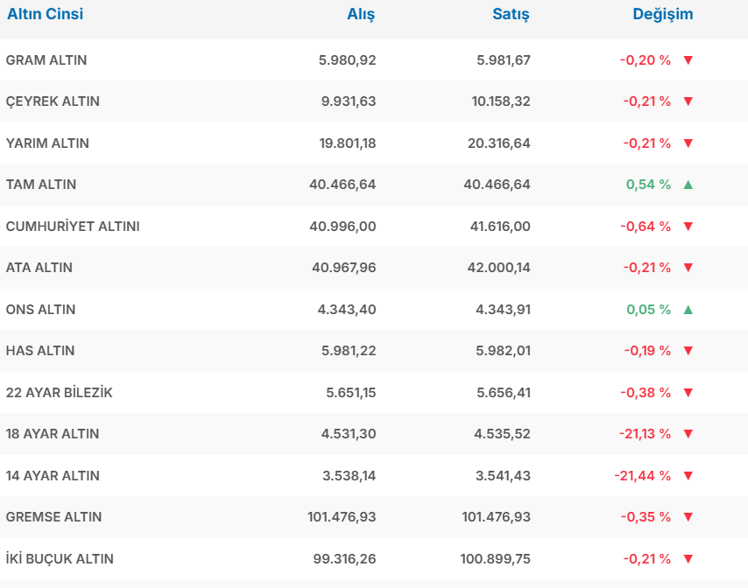Select the ATA ALTIN name
Image resolution: width=748 pixels, height=588 pixels.
(x=39, y=268)
